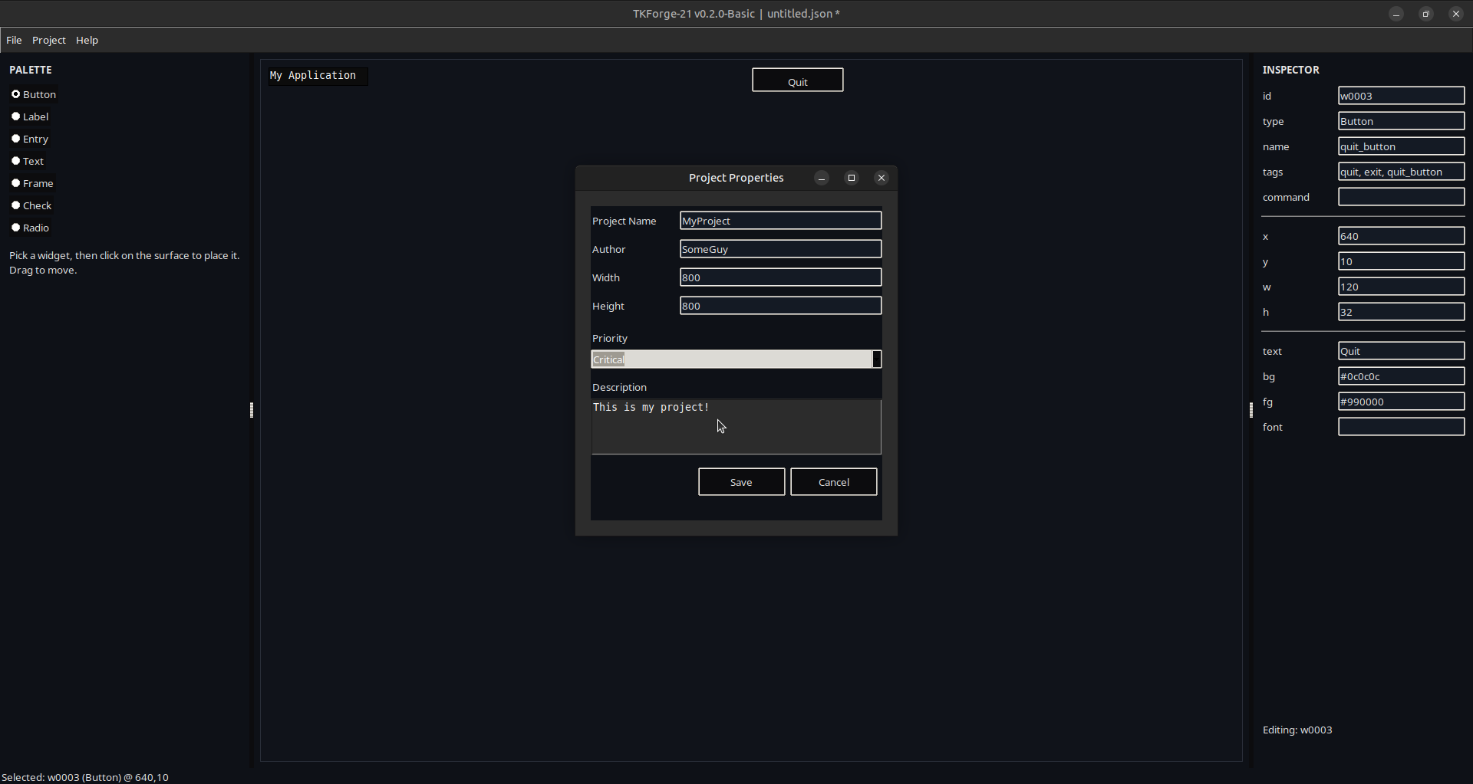Open the Project menu
Image resolution: width=1473 pixels, height=784 pixels.
click(48, 40)
